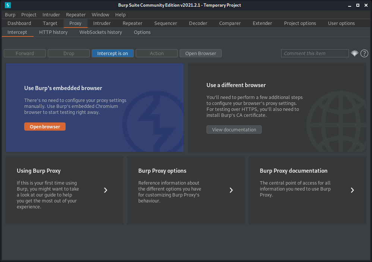Screen dimensions: 372x262
Task: Open the Project options tab
Action: [x=300, y=23]
